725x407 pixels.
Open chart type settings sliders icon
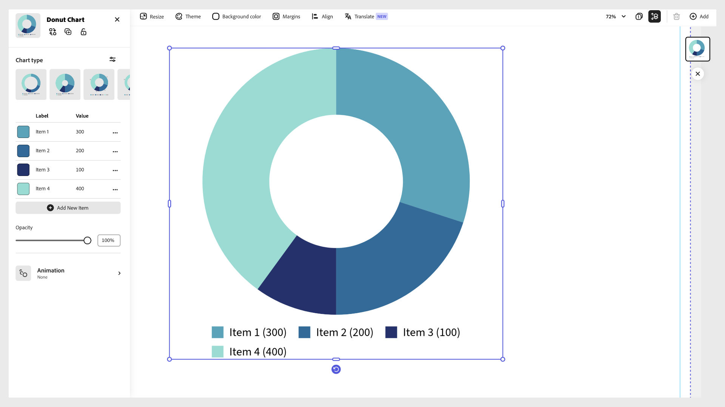113,60
